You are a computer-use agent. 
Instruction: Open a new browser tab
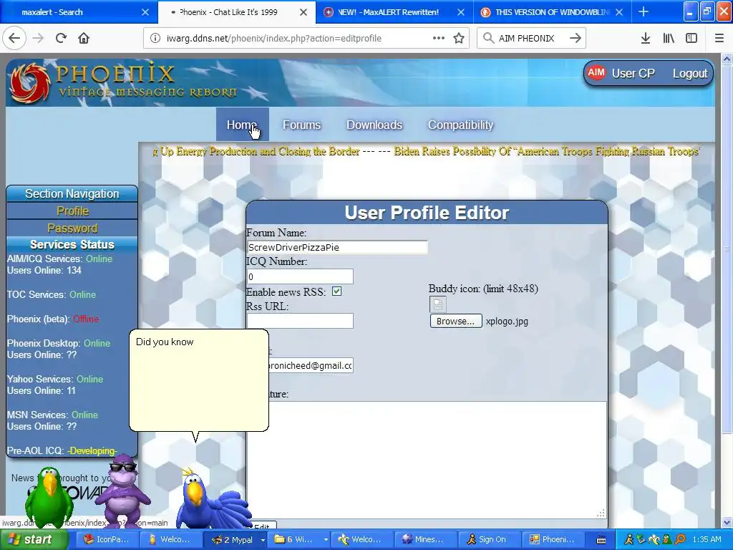pos(644,12)
